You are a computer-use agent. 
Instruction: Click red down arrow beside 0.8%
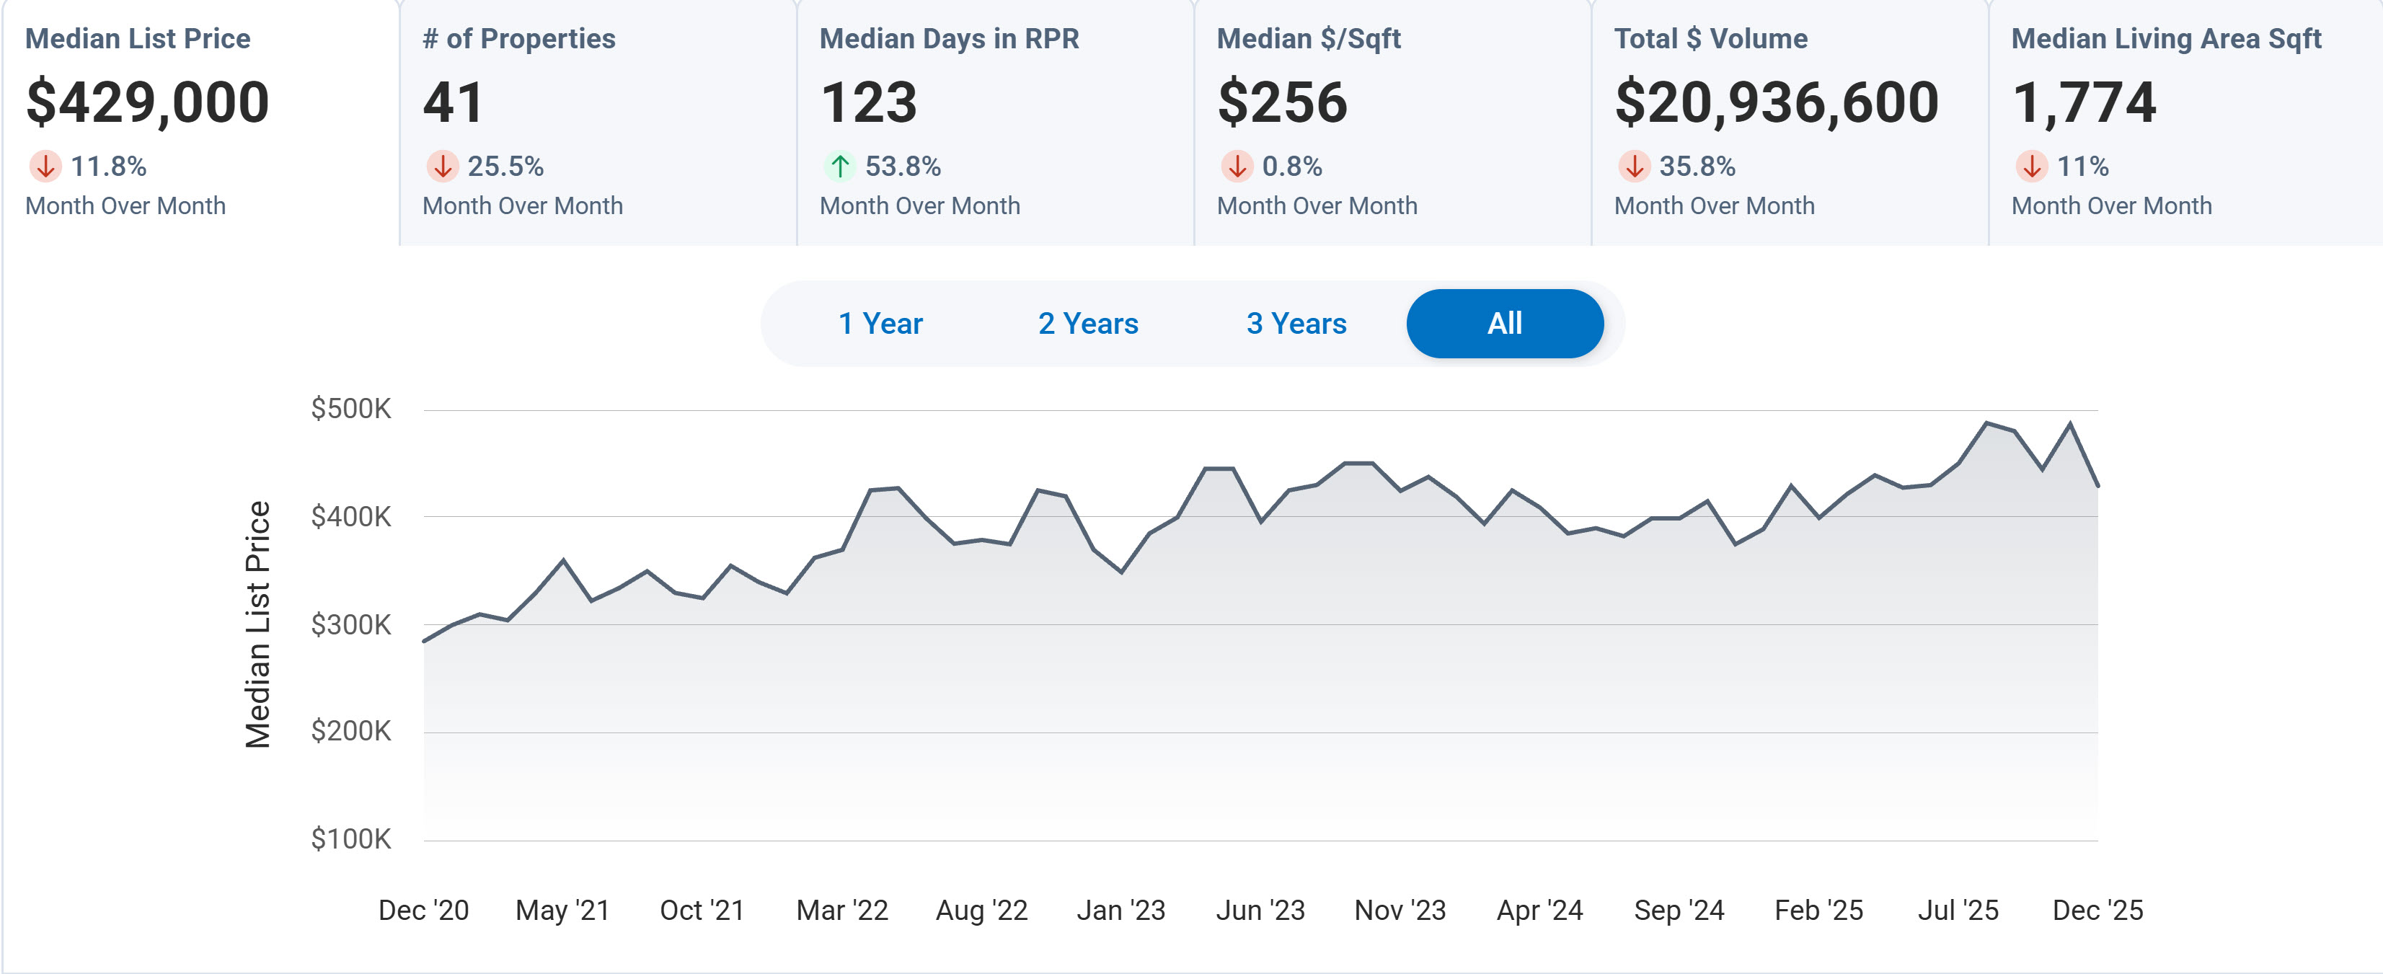click(1237, 167)
